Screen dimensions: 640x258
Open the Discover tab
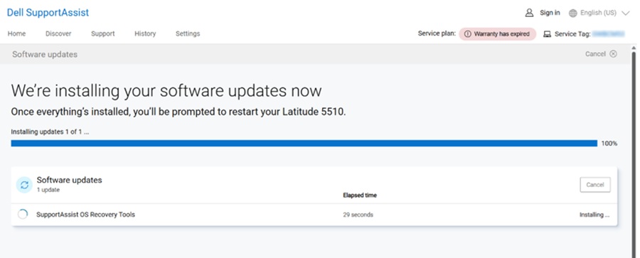coord(58,34)
